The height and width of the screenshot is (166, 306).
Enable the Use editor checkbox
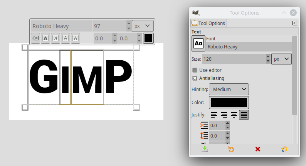point(195,70)
